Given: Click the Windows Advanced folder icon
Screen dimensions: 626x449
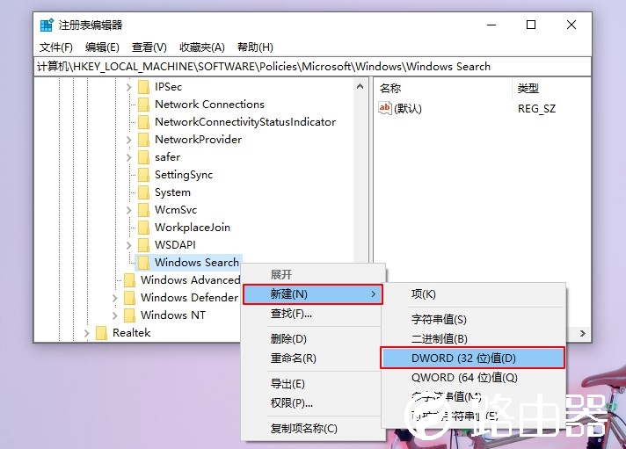Looking at the screenshot, I should [129, 279].
